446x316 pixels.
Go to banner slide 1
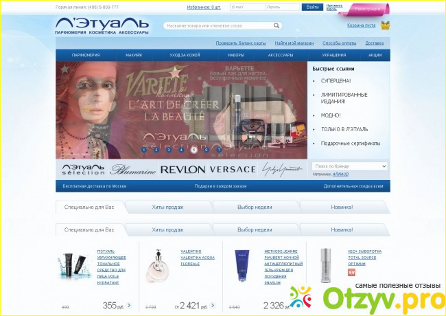tap(144, 149)
